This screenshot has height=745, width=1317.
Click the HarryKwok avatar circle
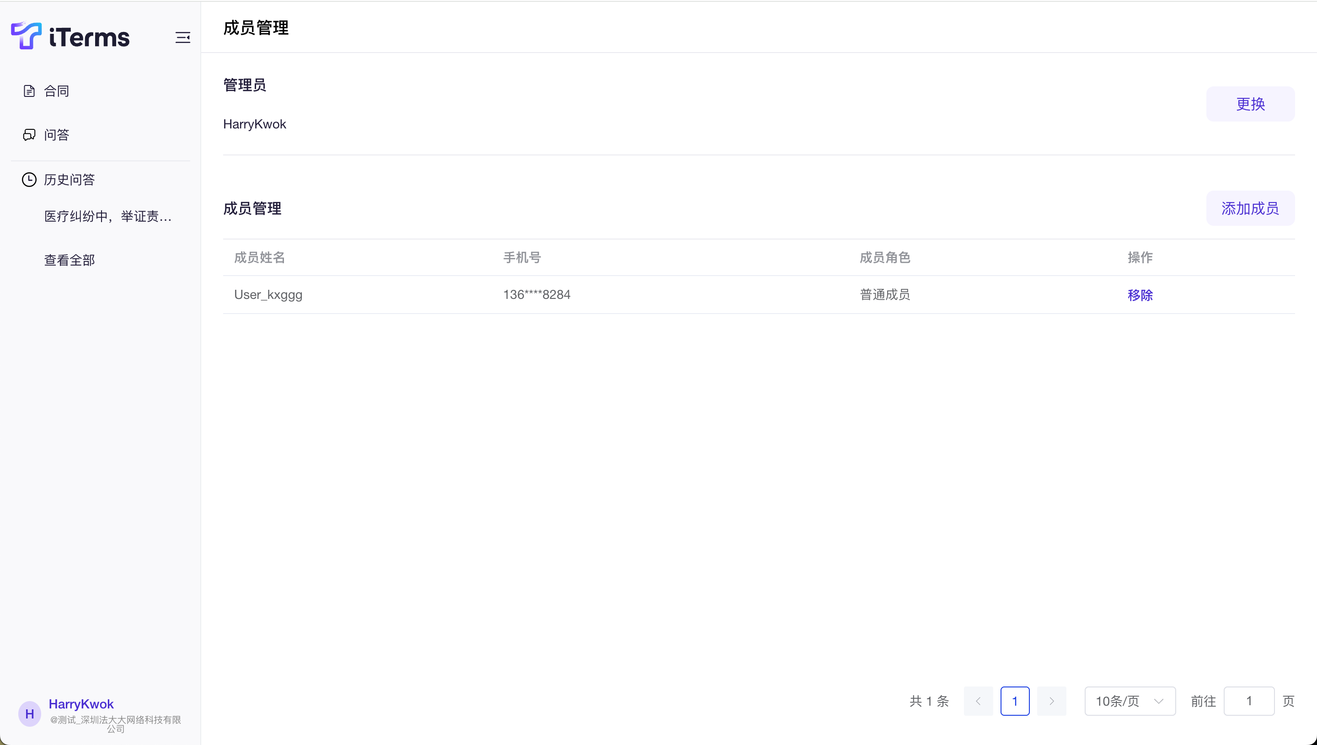(30, 713)
